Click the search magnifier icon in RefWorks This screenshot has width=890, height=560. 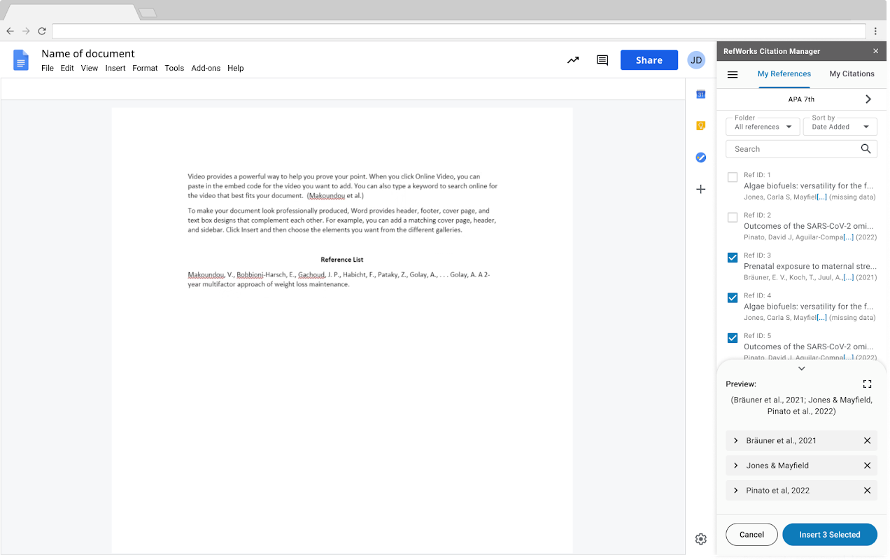866,149
